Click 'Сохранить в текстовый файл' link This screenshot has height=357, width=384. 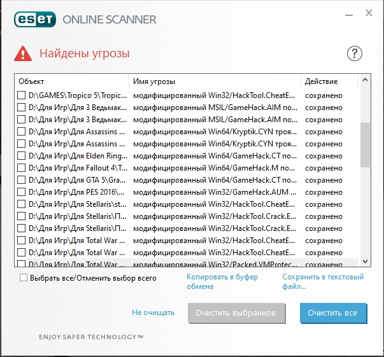pyautogui.click(x=322, y=281)
